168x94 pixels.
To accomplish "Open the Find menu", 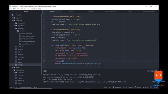I will click(29, 9).
